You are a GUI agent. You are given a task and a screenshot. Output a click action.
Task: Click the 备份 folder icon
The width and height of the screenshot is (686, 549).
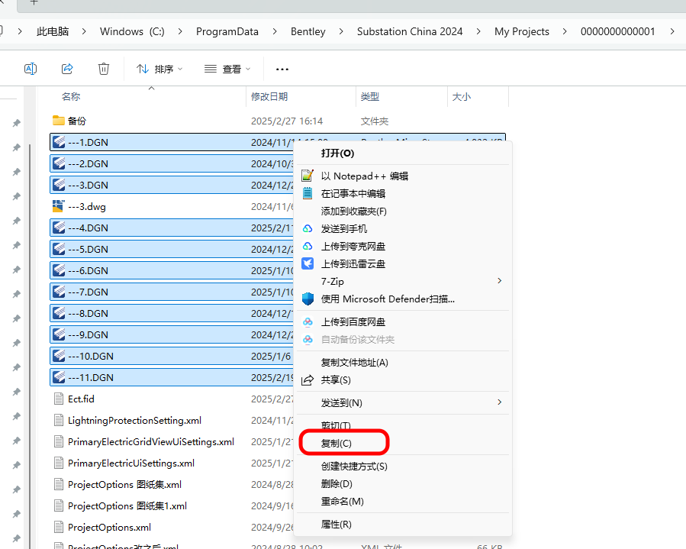(59, 121)
